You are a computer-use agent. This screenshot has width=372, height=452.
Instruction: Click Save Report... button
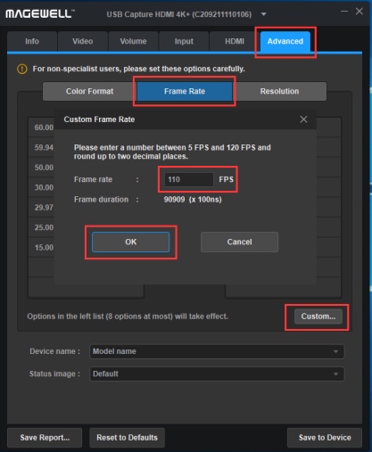coord(45,438)
